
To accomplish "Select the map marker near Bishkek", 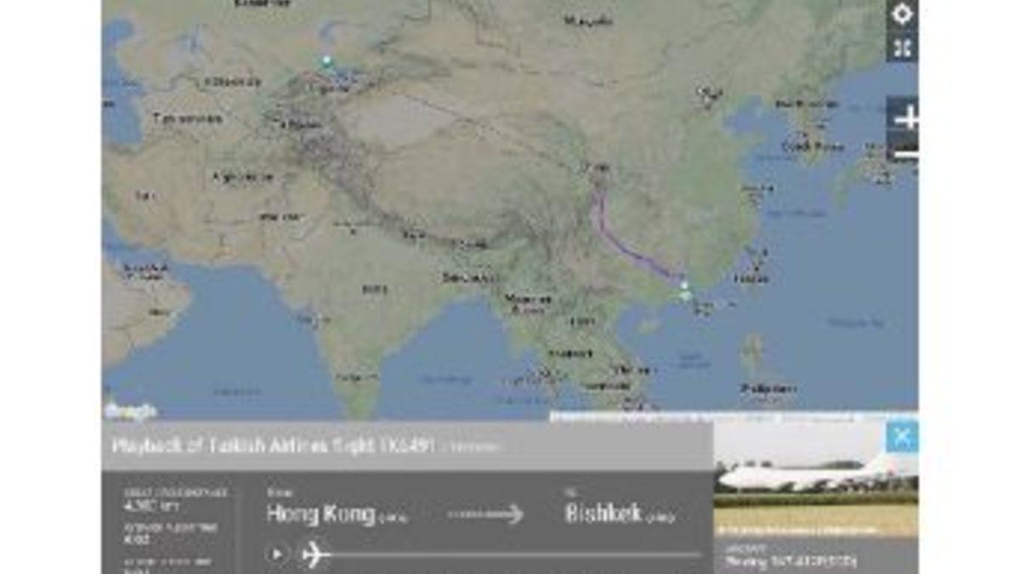I will [x=326, y=60].
